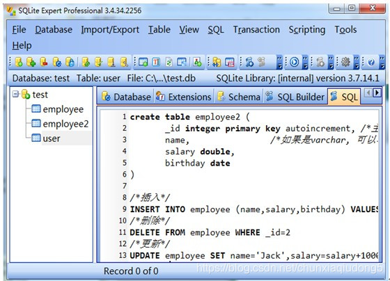Screen dimensions: 390x281
Task: Click the blue question mark help icon
Action: tap(371, 62)
